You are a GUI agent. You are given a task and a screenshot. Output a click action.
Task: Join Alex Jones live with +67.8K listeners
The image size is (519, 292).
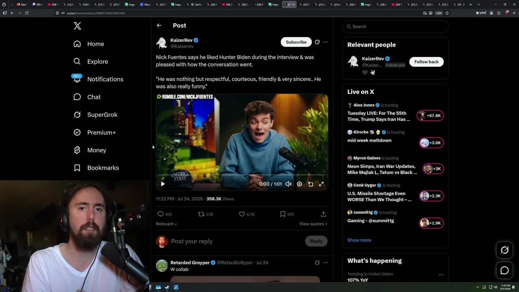[x=431, y=116]
